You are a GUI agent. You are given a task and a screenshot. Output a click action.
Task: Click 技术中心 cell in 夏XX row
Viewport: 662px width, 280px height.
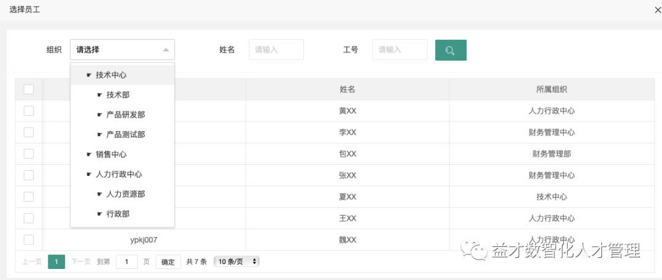coord(552,197)
